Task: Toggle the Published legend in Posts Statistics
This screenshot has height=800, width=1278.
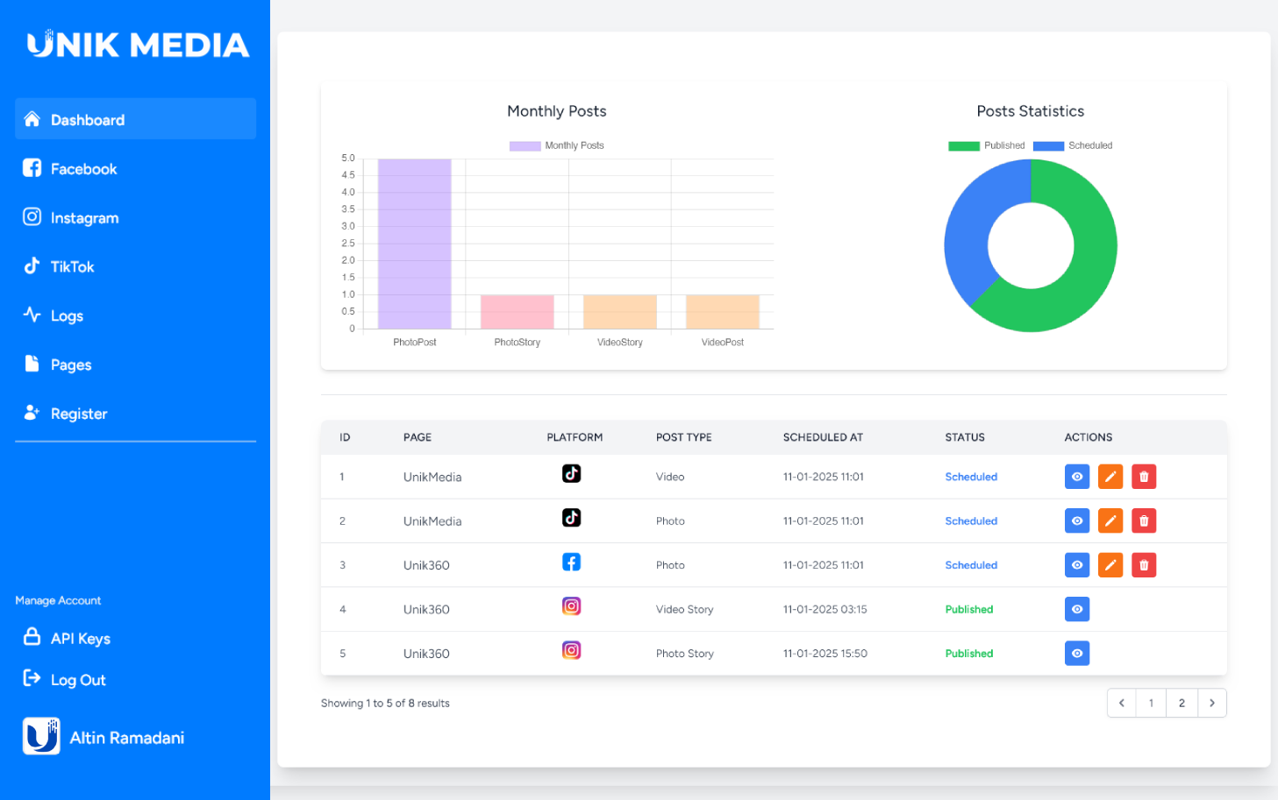Action: [x=986, y=145]
